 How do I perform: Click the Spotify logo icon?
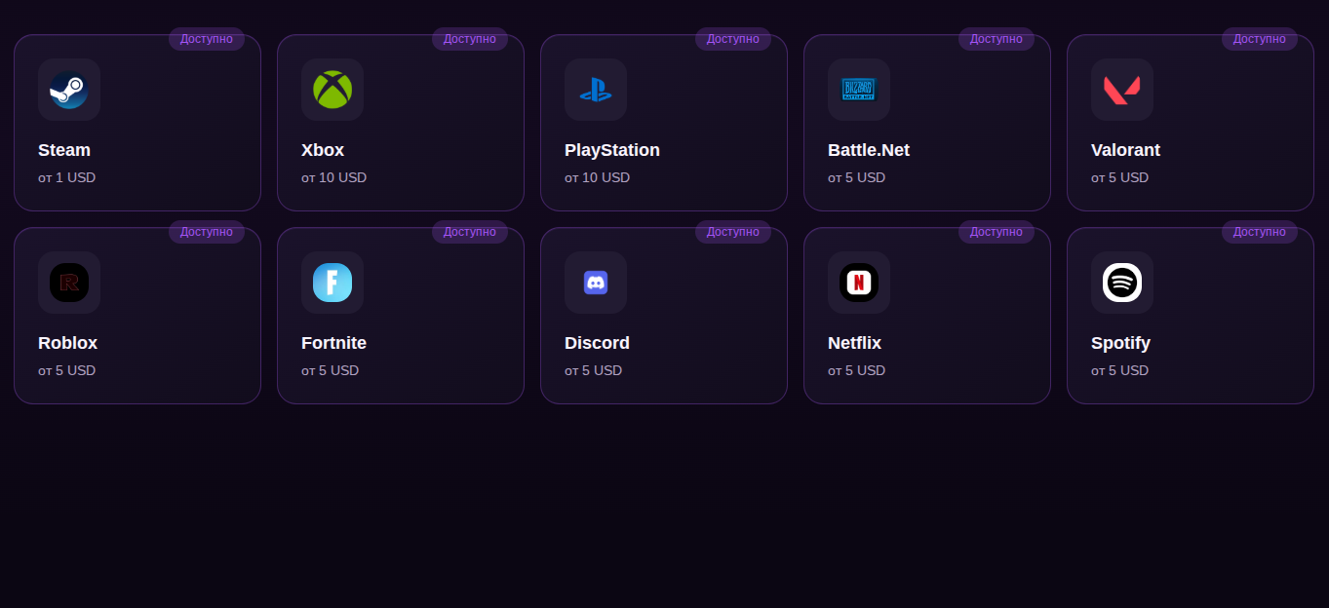coord(1122,283)
